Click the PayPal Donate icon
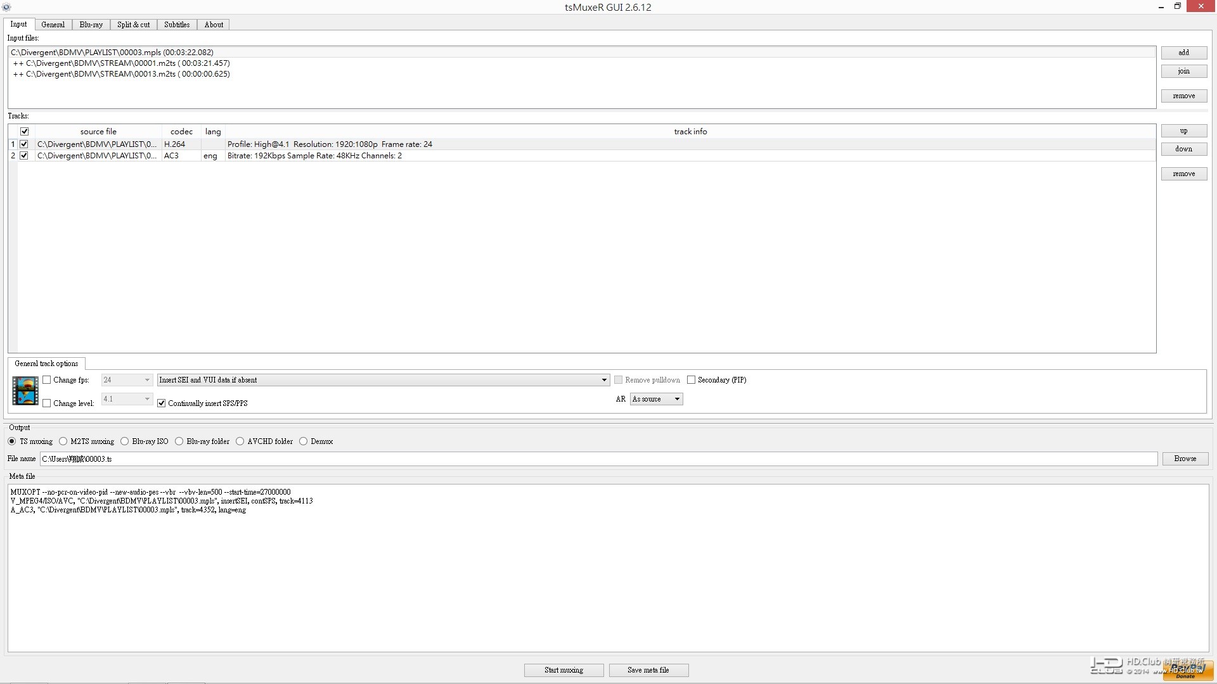 coord(1188,671)
